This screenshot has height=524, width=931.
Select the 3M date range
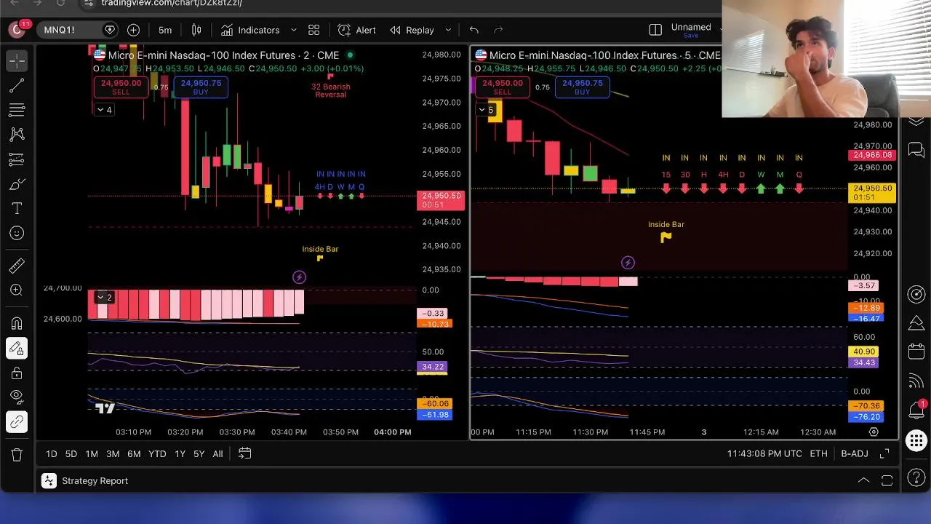[x=113, y=453]
